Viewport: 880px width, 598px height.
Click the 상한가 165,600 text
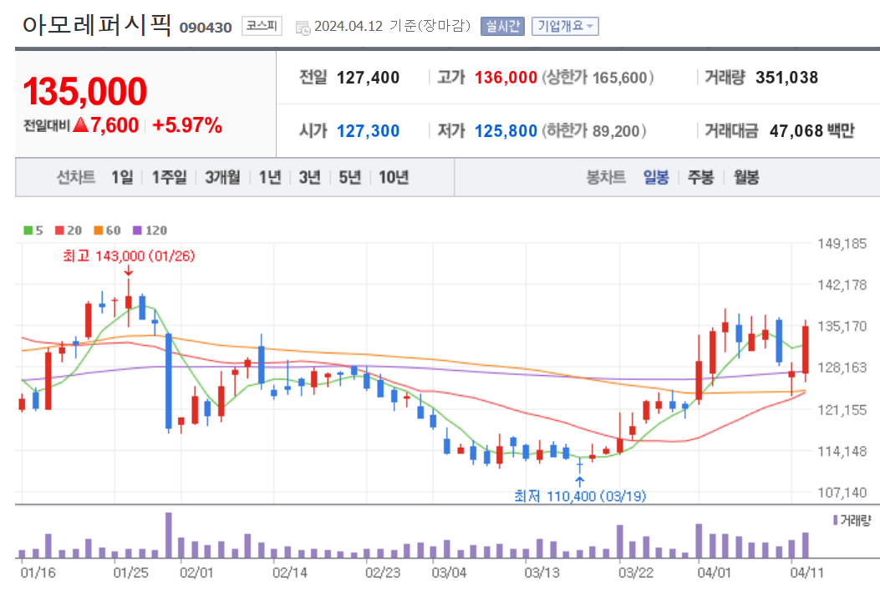[x=598, y=78]
